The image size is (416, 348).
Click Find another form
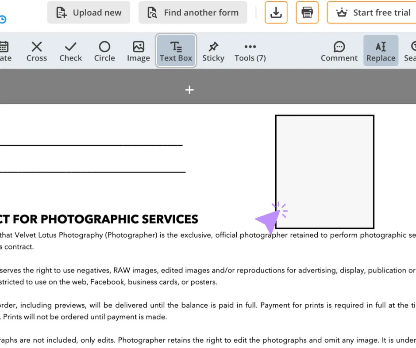point(193,12)
